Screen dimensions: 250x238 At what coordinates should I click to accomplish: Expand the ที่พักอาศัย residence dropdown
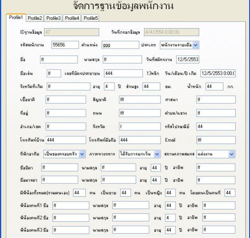[82, 154]
